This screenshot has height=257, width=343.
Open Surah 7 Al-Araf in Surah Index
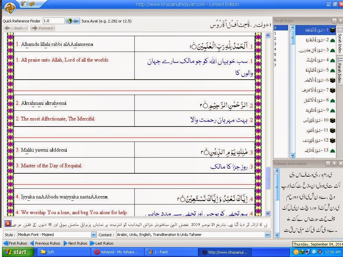[316, 90]
